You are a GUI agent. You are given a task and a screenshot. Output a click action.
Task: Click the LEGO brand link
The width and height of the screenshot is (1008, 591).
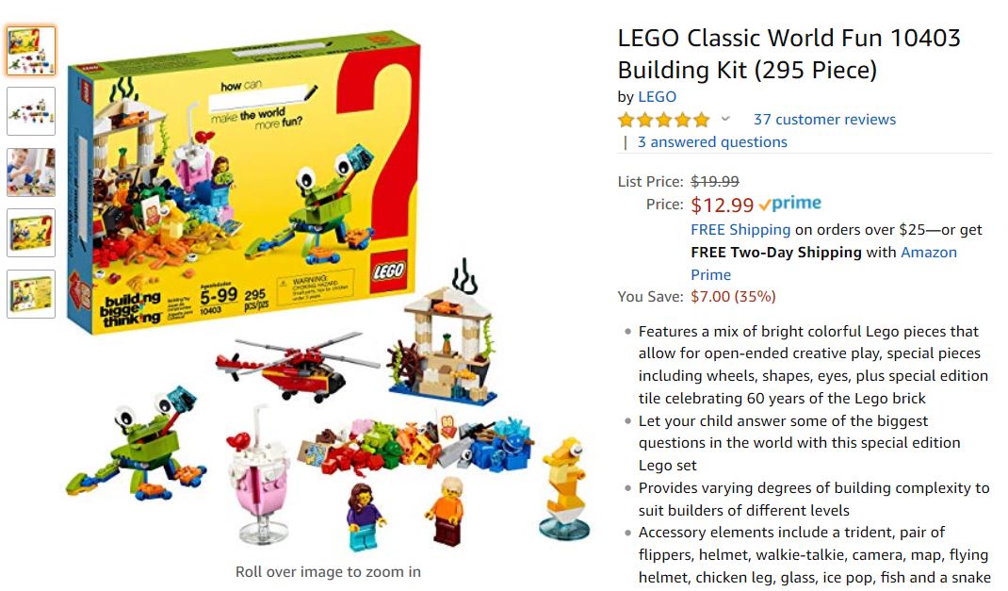pos(657,96)
